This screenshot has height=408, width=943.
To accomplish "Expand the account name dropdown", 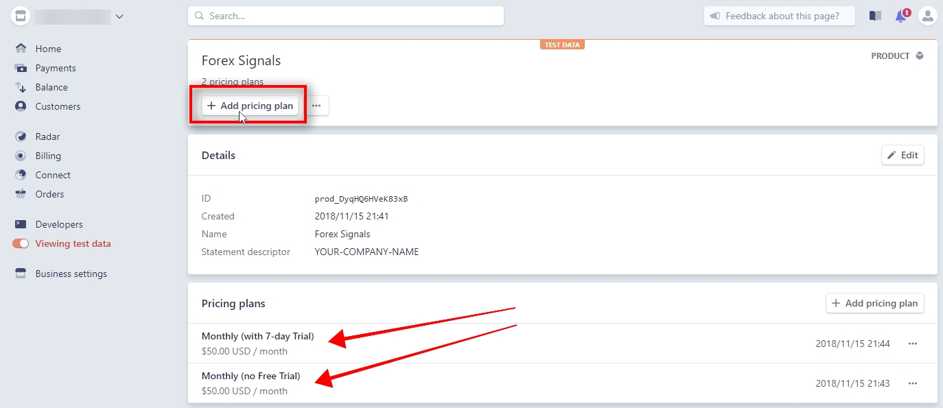I will (119, 16).
